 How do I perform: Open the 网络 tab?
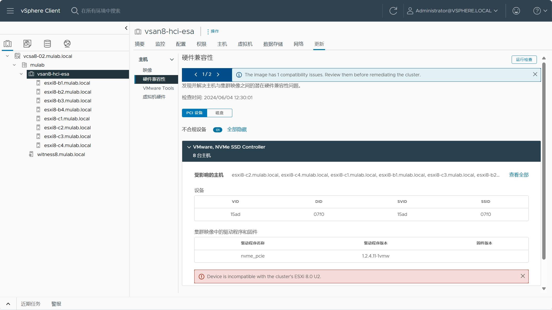pyautogui.click(x=298, y=44)
